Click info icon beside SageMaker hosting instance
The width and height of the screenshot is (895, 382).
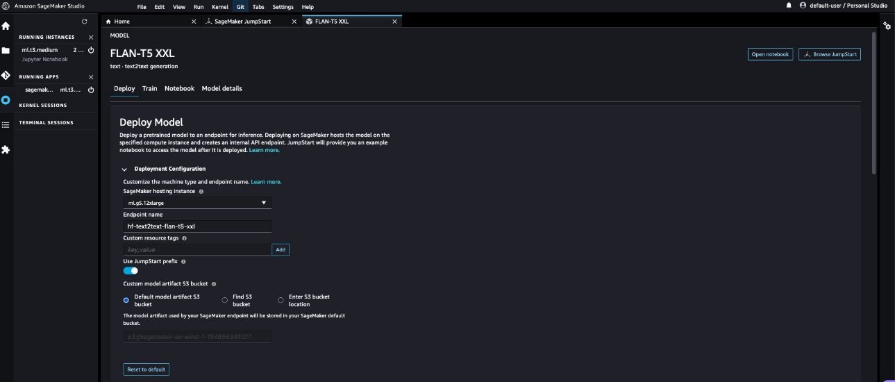click(201, 191)
